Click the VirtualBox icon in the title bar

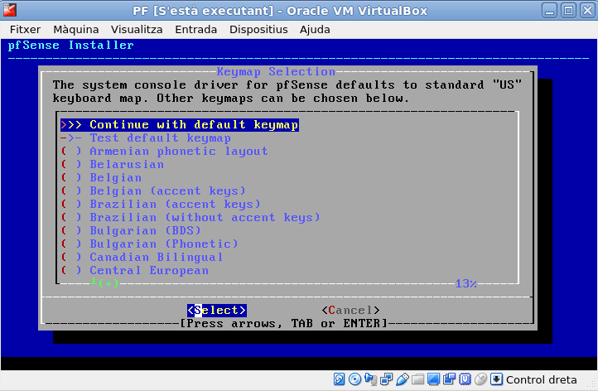[x=9, y=10]
